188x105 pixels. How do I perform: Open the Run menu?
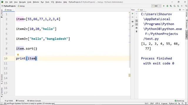point(42,2)
